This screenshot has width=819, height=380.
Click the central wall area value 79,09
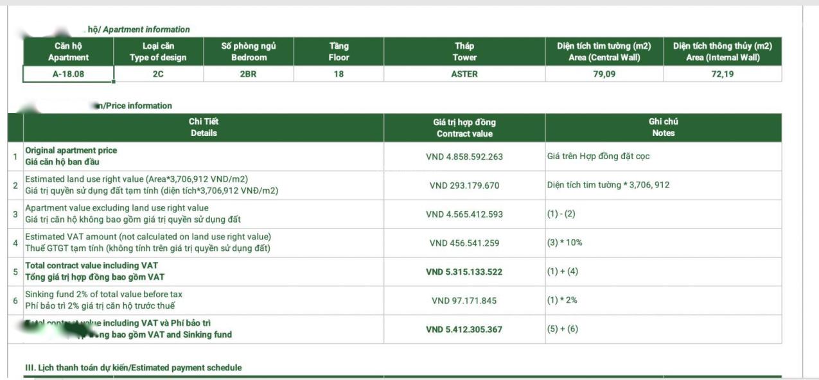[x=604, y=74]
